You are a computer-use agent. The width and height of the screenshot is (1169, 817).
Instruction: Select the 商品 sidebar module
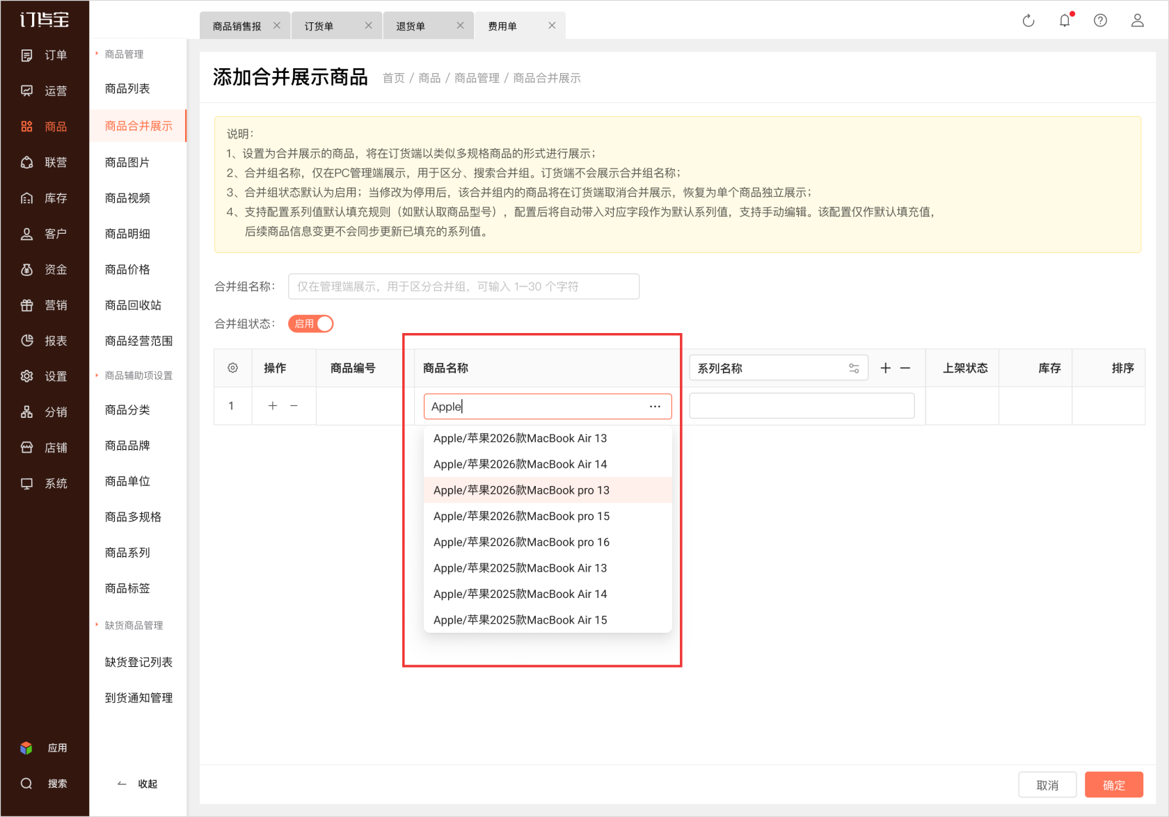click(x=45, y=127)
